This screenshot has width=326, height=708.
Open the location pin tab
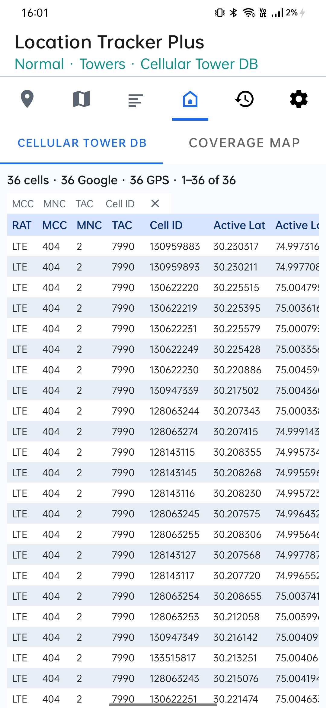click(27, 99)
